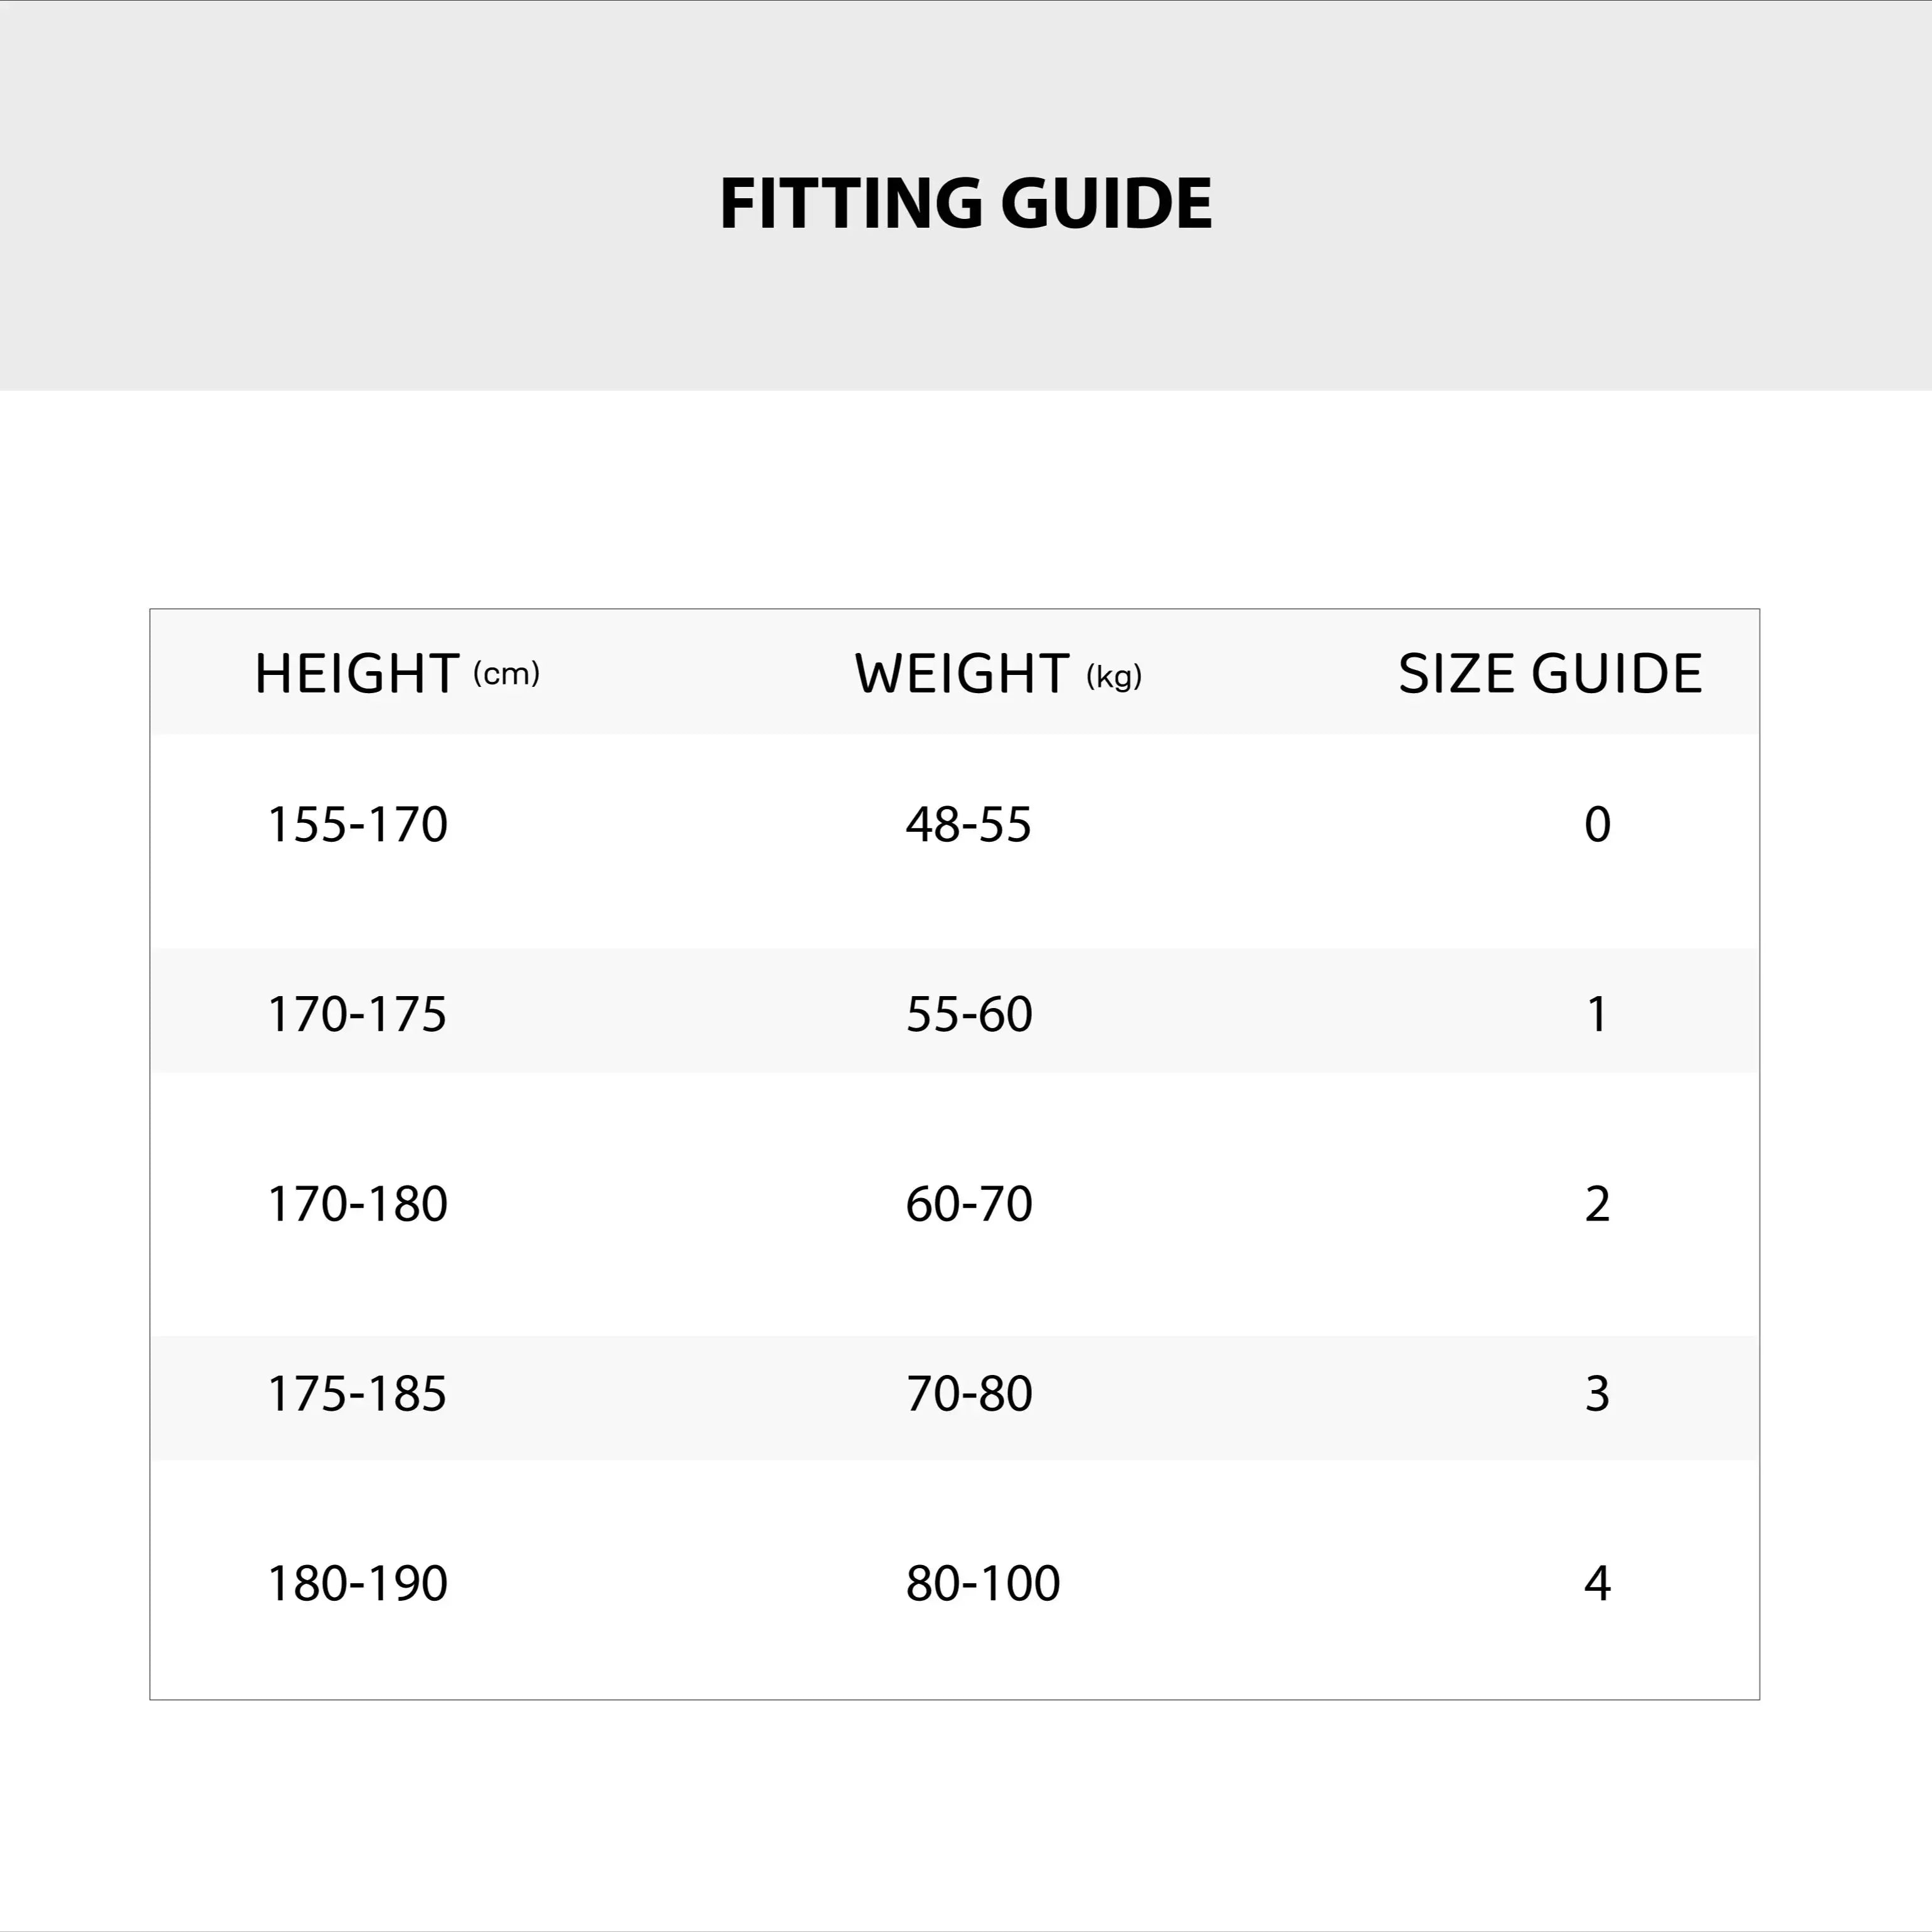
Task: Click the SIZE GUIDE column header
Action: coord(1549,673)
